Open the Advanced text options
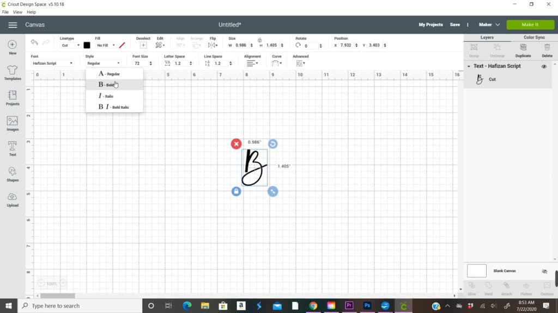 (300, 63)
